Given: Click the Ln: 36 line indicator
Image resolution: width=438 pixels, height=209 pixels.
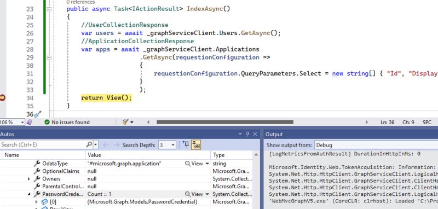Looking at the screenshot, I should (x=388, y=122).
